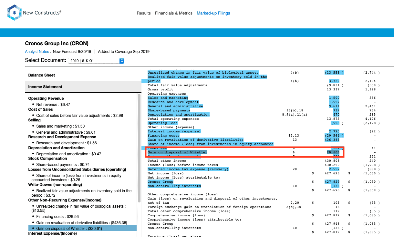Click the highlighted value 427,829
Viewport: 394px width, 237px height.
tap(332, 182)
